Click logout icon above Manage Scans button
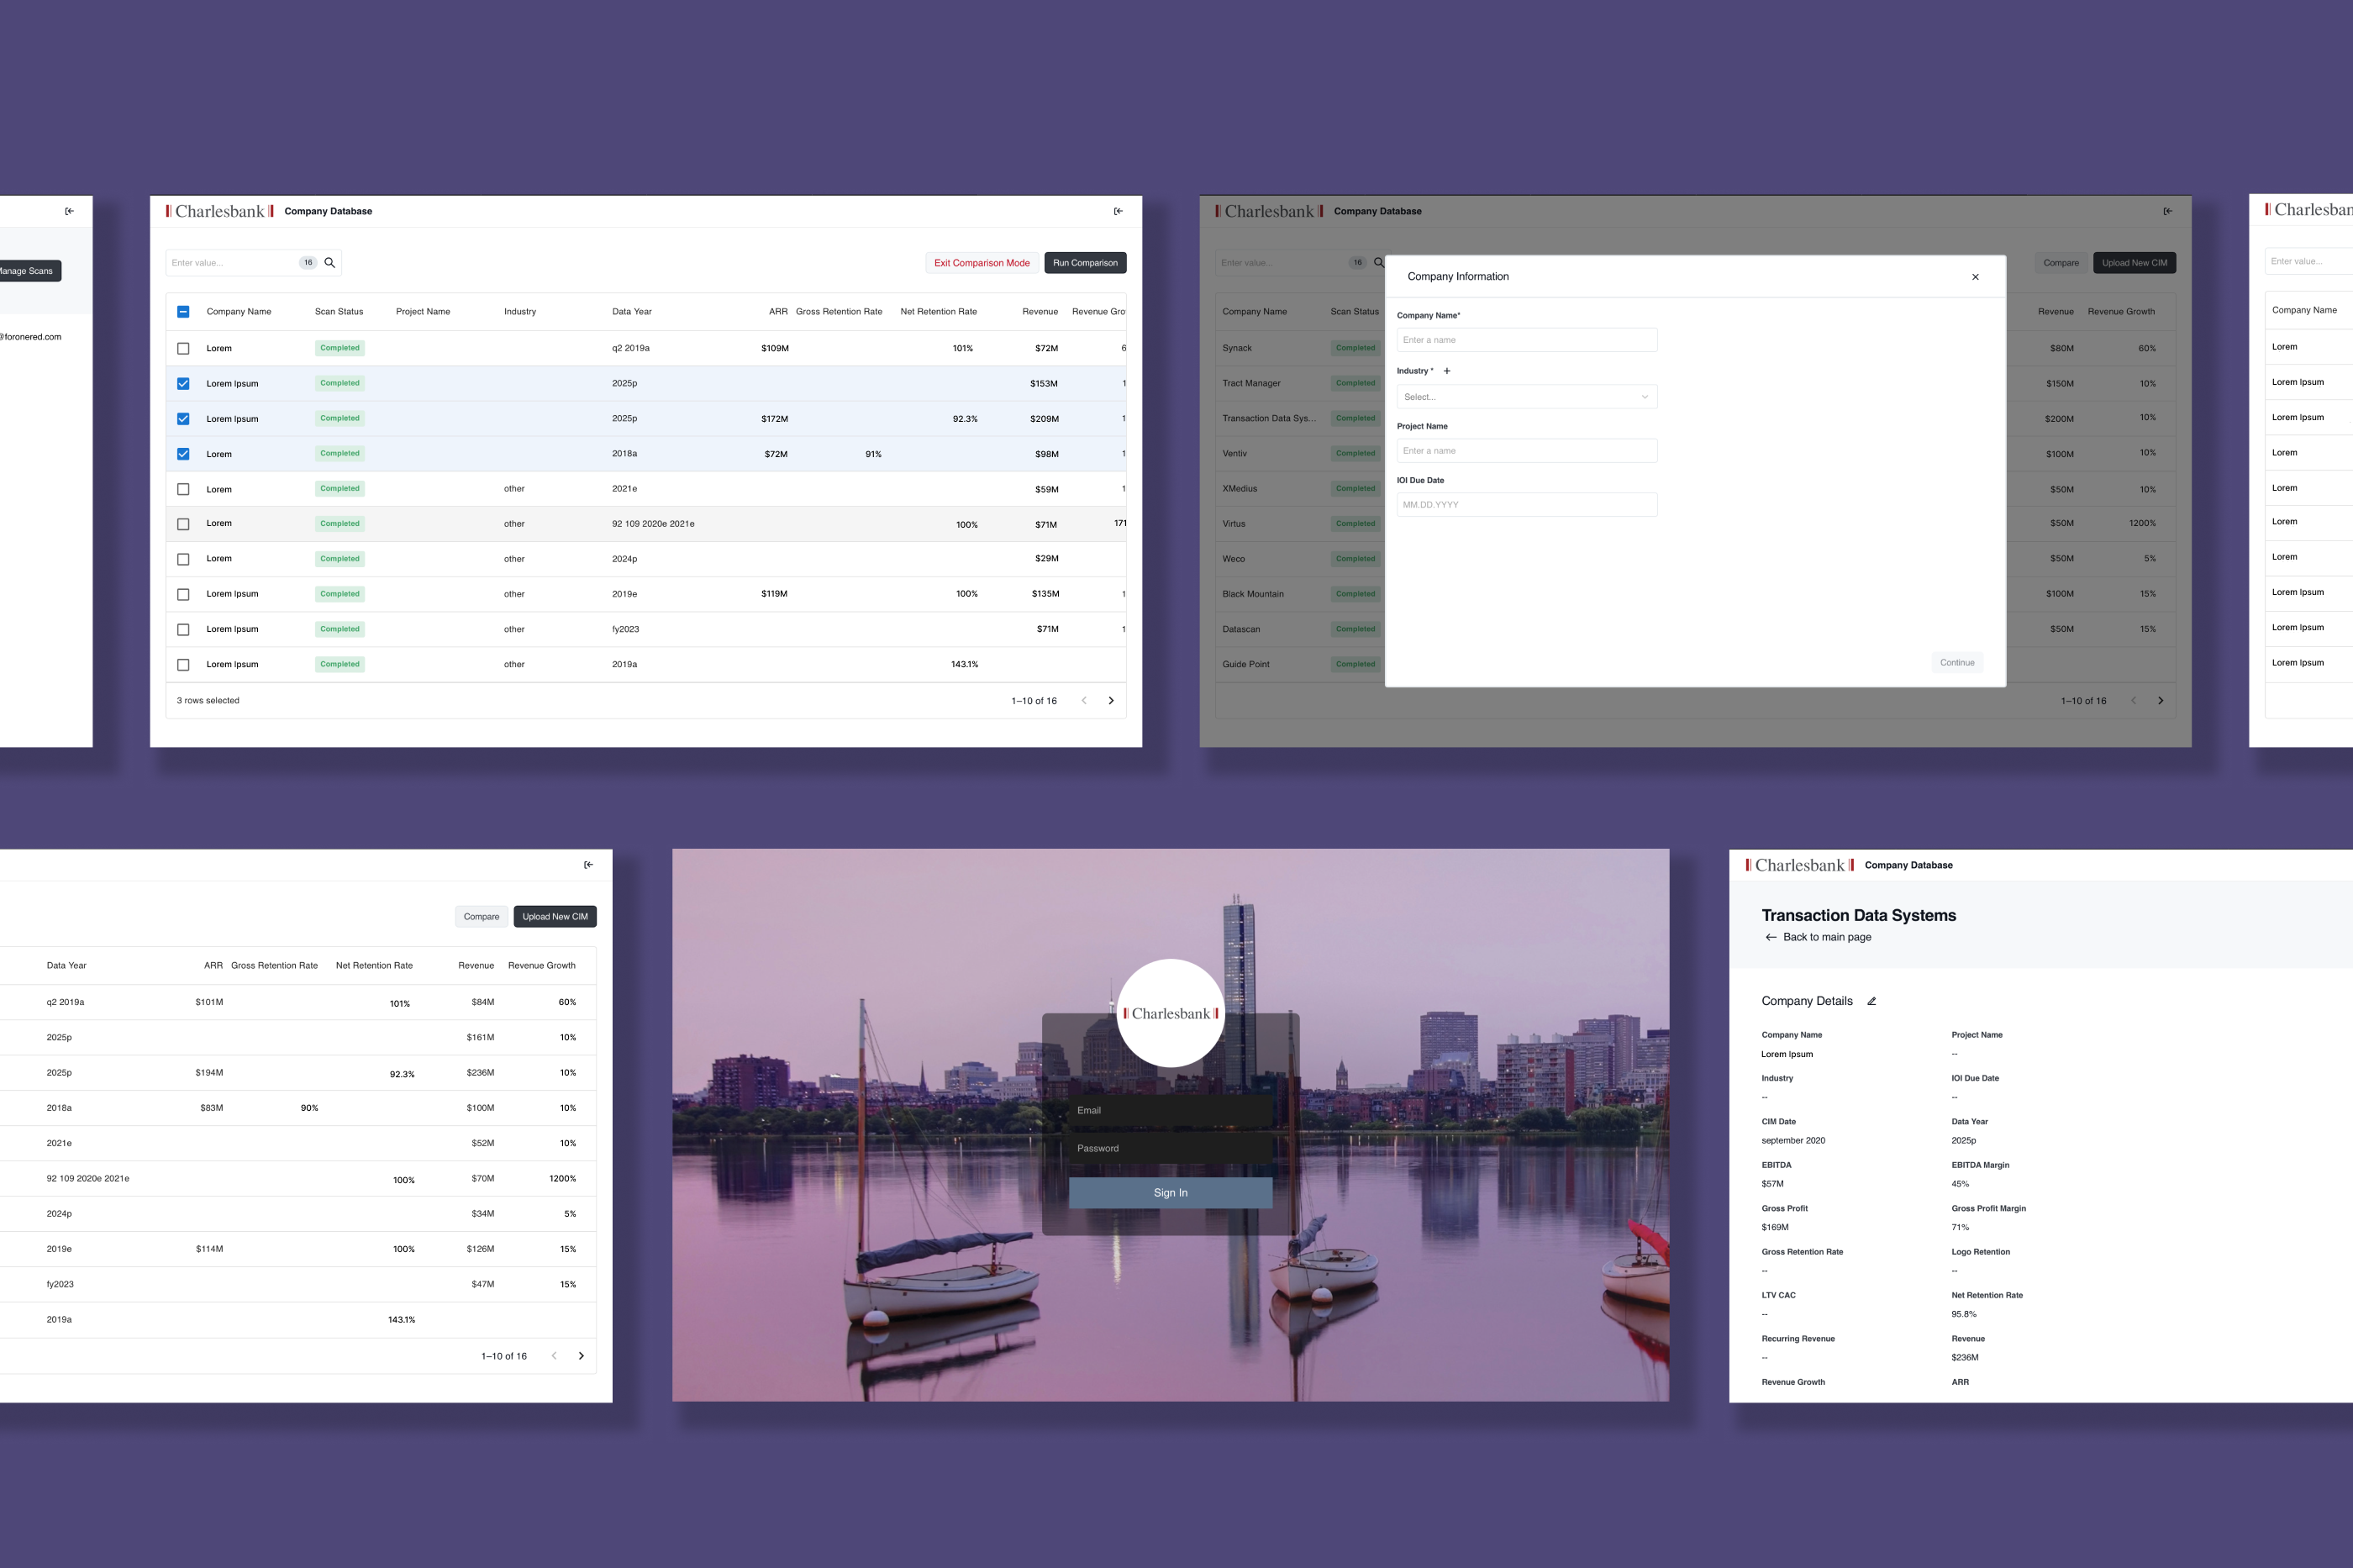This screenshot has width=2353, height=1568. (69, 211)
